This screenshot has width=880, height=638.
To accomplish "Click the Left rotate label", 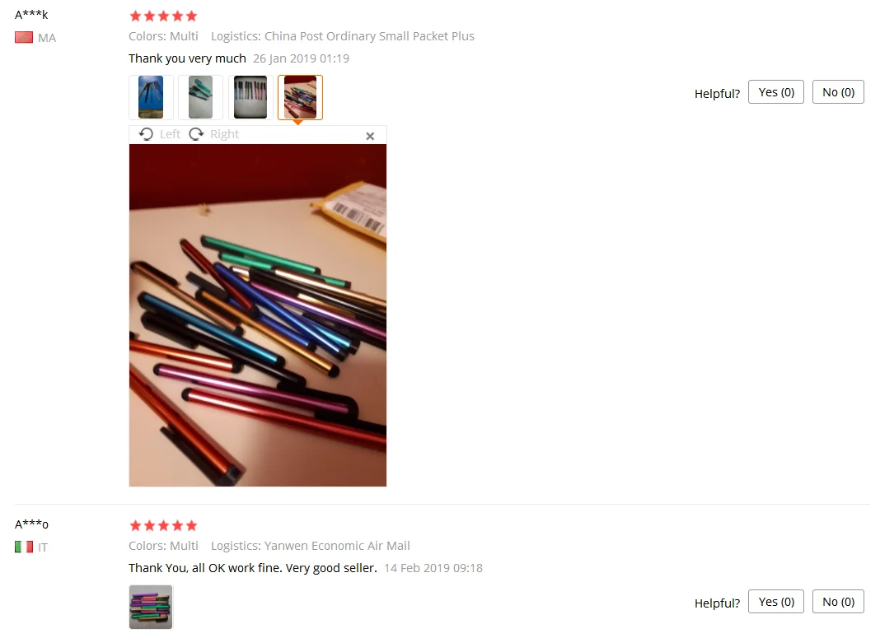I will click(x=170, y=134).
